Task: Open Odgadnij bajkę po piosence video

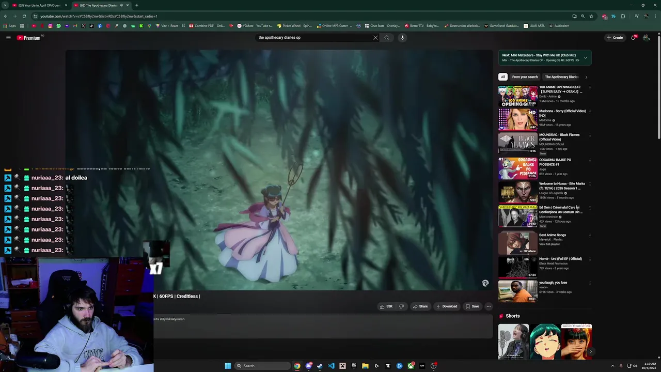Action: tap(545, 168)
